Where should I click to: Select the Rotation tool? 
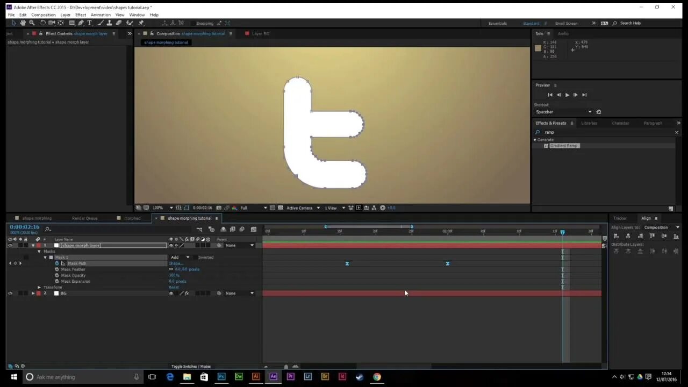point(42,23)
